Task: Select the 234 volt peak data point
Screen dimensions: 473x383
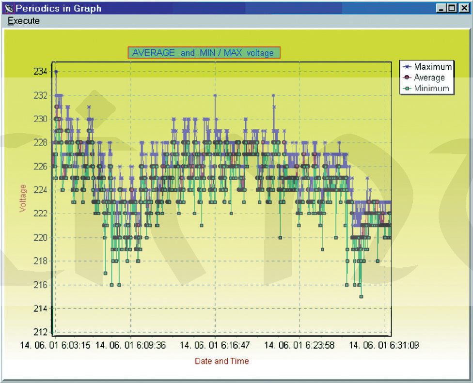Action: pyautogui.click(x=56, y=72)
